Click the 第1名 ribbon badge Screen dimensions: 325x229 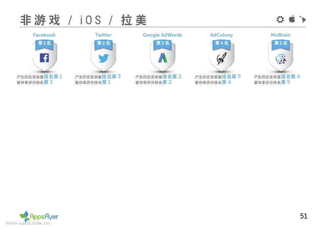tap(44, 44)
